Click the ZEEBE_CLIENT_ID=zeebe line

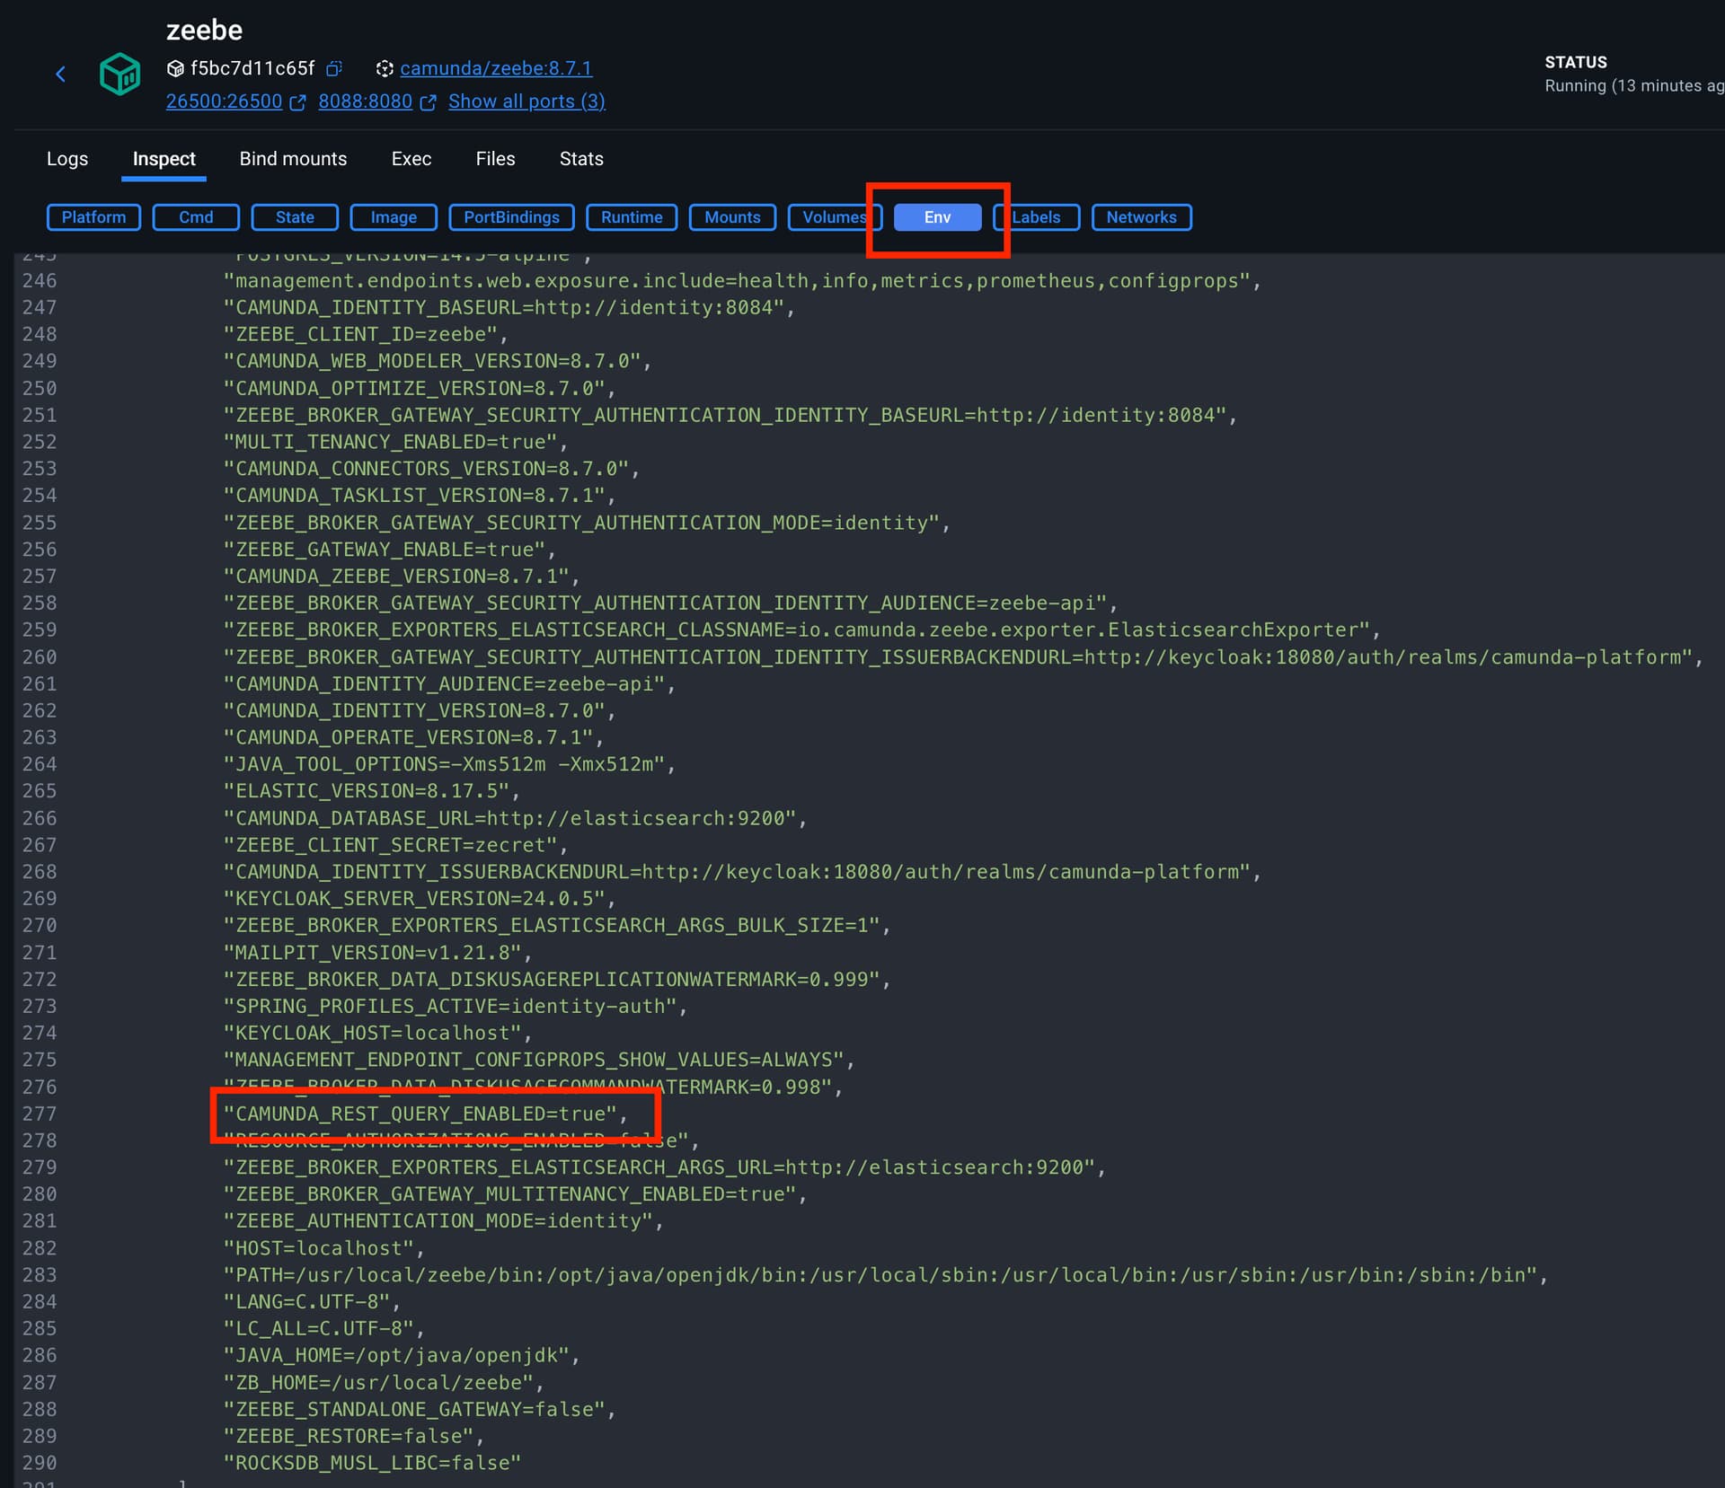coord(366,335)
